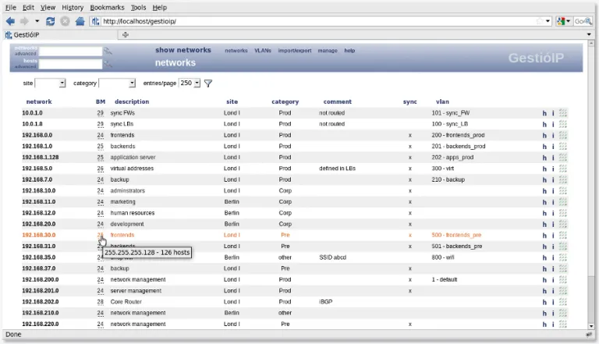Click the i icon for 192.168.200.0
Screen dimensions: 599x344
pyautogui.click(x=553, y=280)
